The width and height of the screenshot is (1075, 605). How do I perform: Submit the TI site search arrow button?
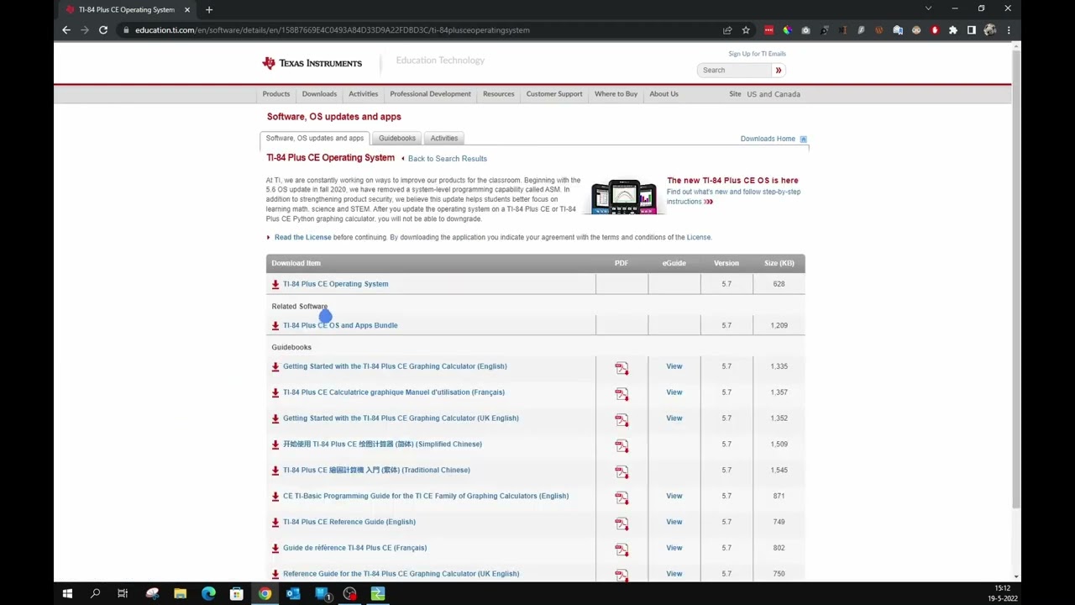click(779, 71)
